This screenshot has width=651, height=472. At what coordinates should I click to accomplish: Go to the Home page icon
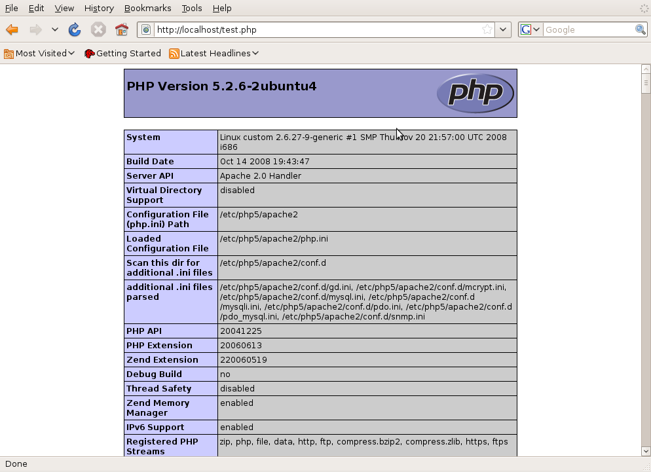122,29
